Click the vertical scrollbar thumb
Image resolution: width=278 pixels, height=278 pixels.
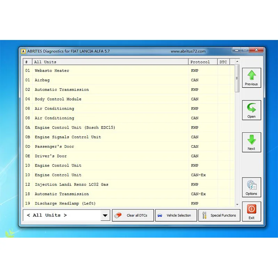(237, 78)
